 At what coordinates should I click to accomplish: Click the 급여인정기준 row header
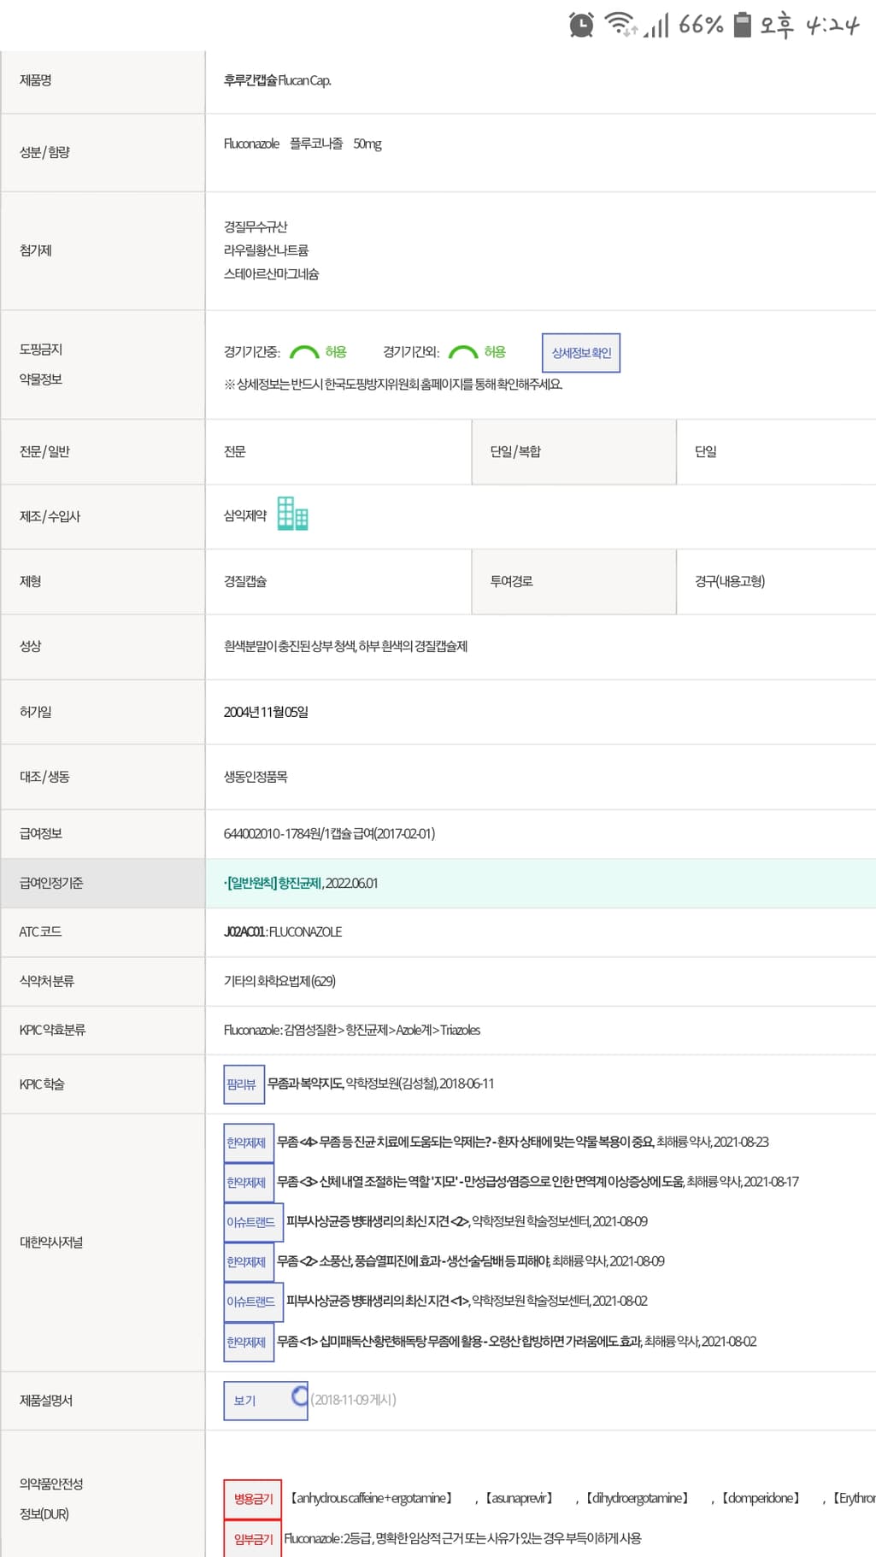click(x=103, y=883)
